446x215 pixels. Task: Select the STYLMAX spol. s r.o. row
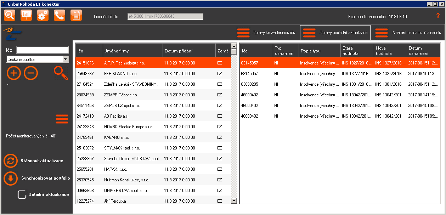[153, 148]
